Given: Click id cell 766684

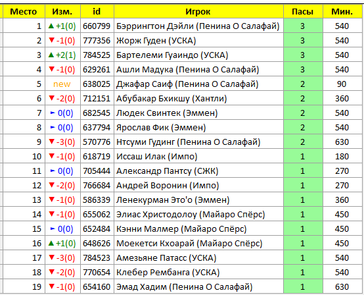Looking at the screenshot, I should (97, 185).
